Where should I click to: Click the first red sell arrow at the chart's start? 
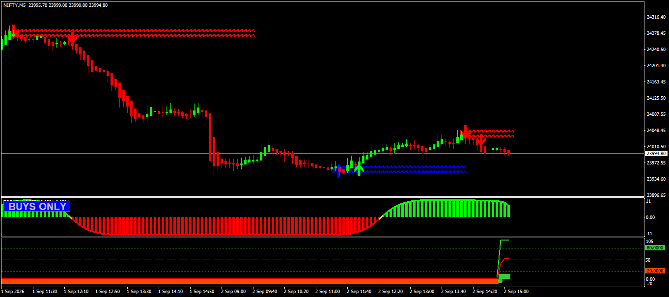[x=14, y=31]
